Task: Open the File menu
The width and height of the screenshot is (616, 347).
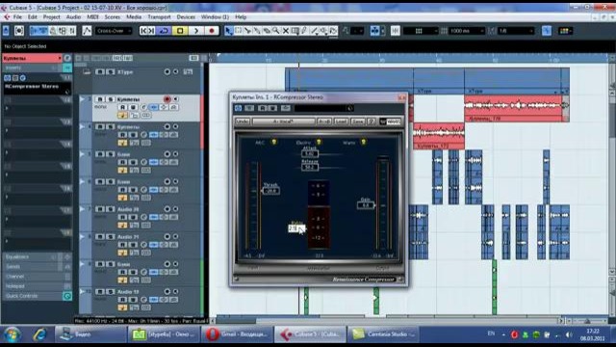Action: (17, 17)
